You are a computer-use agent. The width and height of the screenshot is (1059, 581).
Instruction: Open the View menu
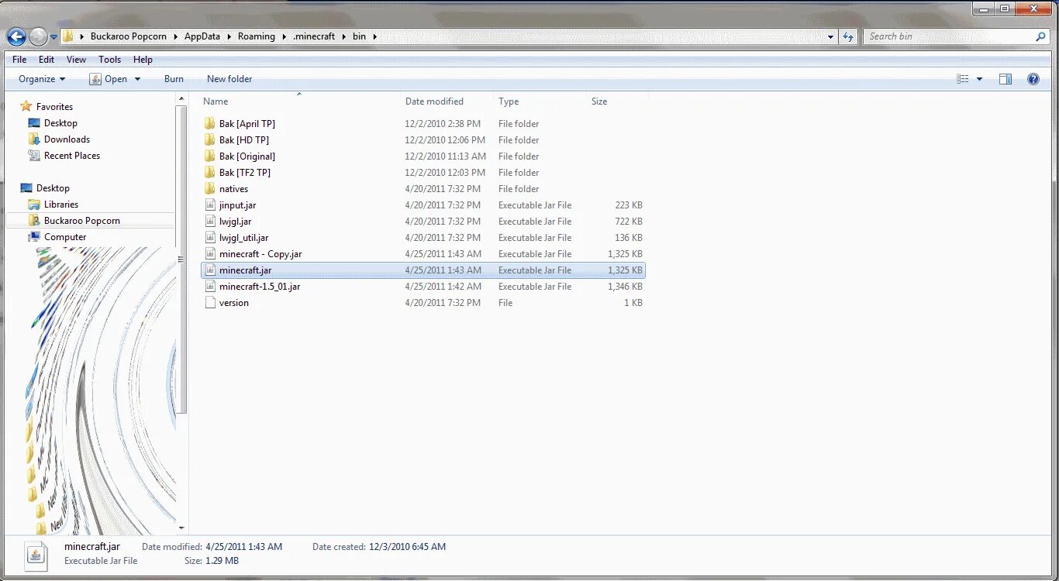pos(76,60)
